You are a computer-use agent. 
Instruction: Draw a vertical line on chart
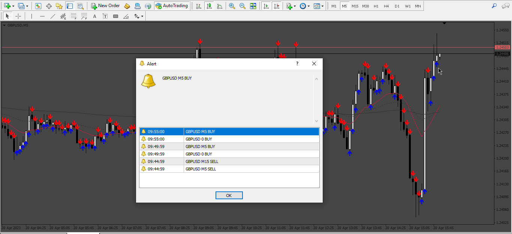pos(31,16)
